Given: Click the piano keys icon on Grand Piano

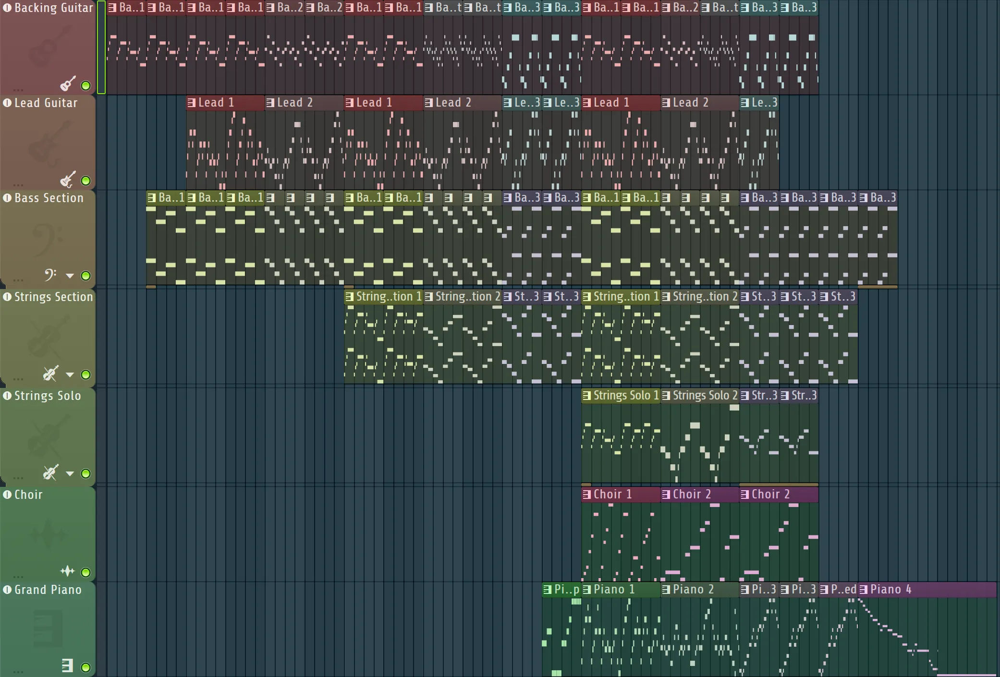Looking at the screenshot, I should click(x=67, y=665).
